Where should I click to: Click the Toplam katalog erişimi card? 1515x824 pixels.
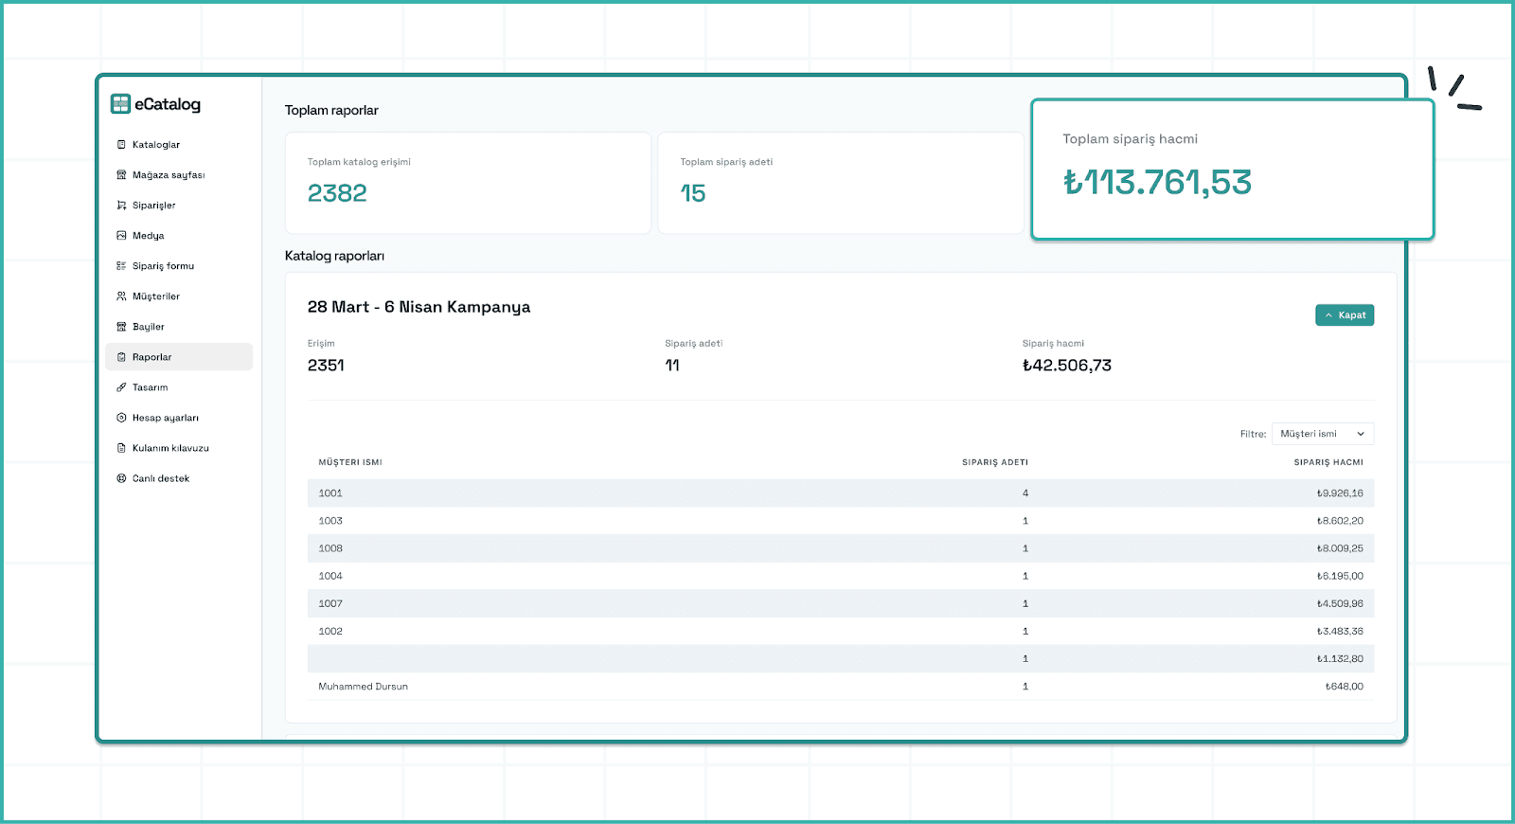[468, 183]
